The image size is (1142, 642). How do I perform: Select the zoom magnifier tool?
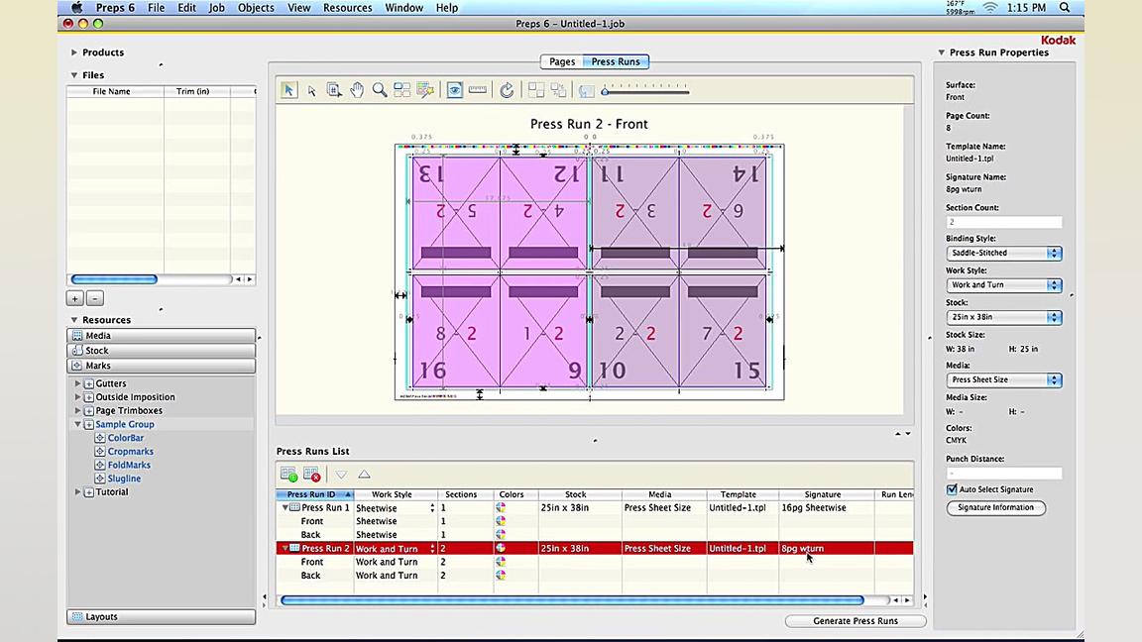(x=380, y=90)
